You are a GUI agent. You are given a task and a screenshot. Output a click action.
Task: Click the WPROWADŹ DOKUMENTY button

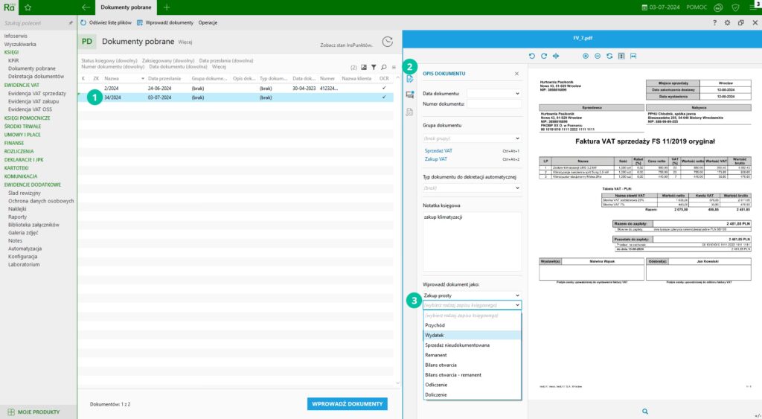pos(347,403)
